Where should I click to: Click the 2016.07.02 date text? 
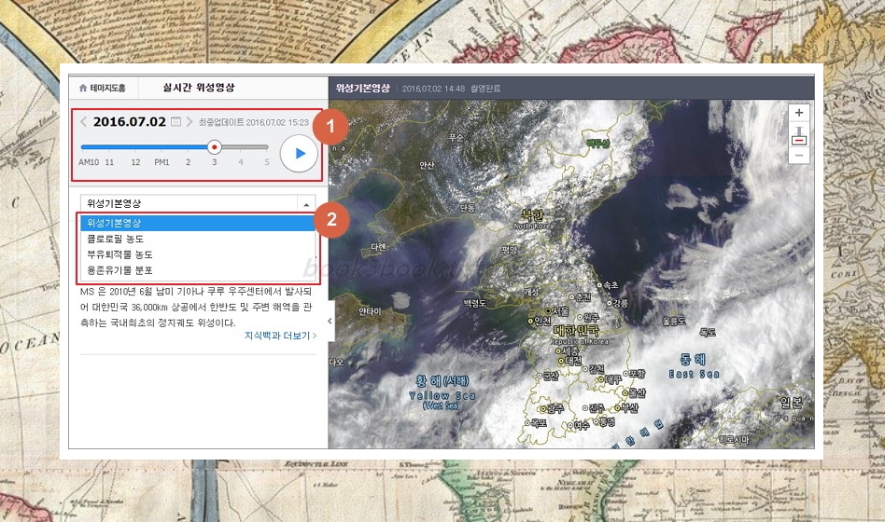click(x=129, y=122)
